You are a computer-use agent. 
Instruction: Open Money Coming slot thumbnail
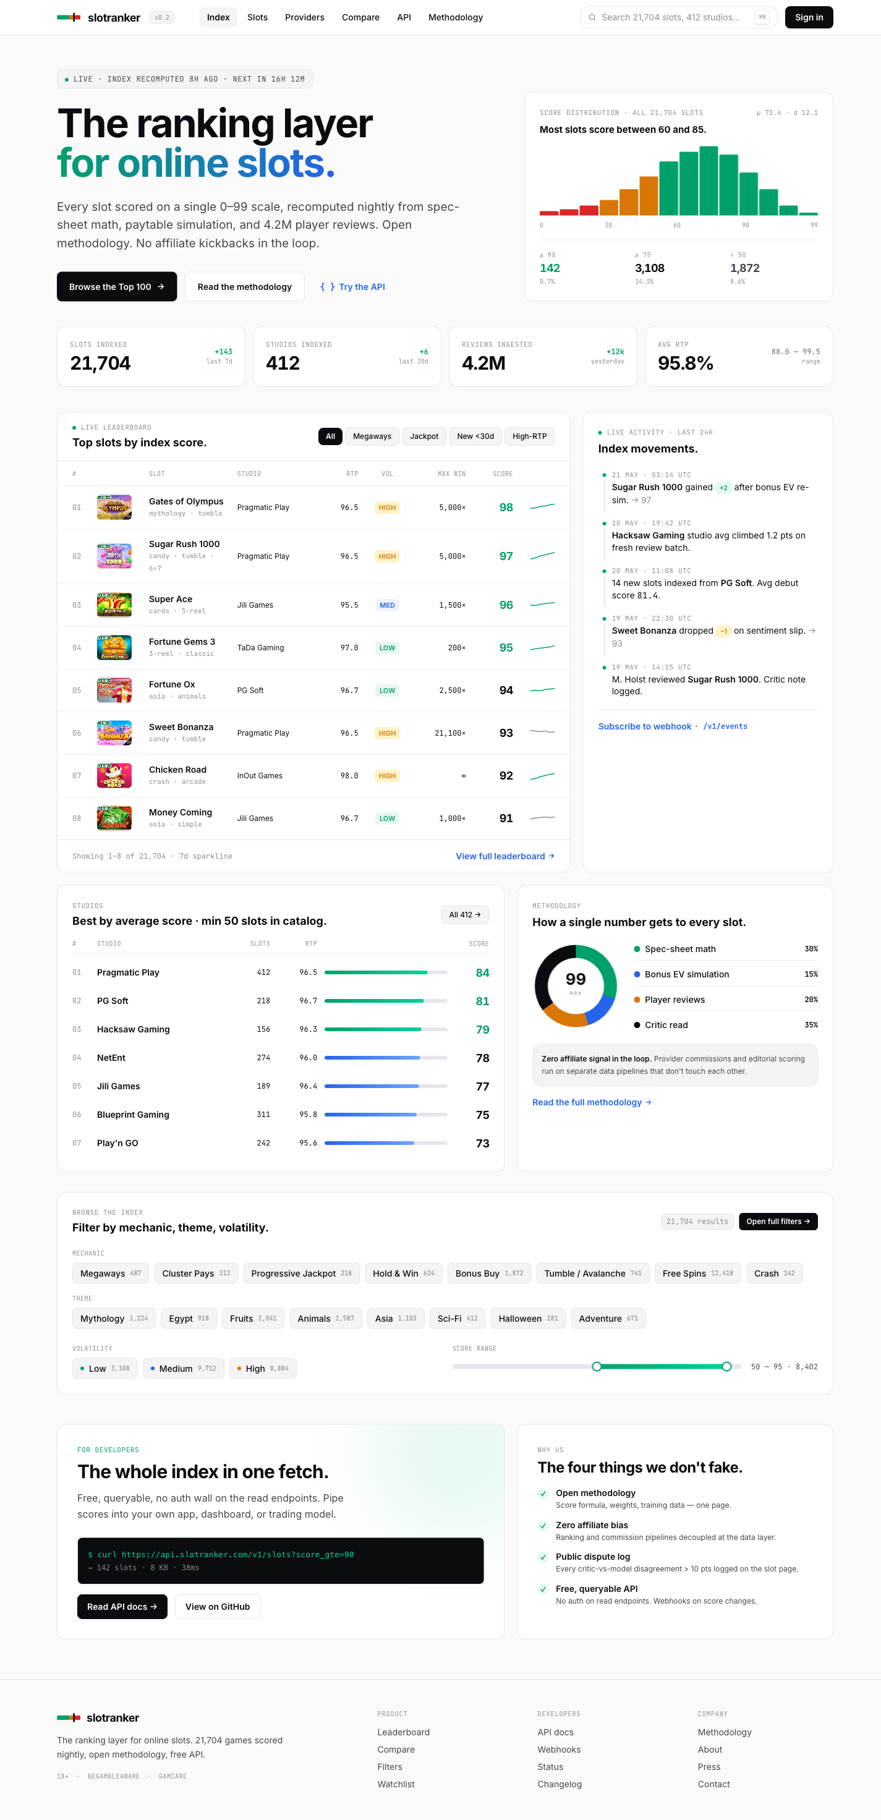pyautogui.click(x=114, y=818)
